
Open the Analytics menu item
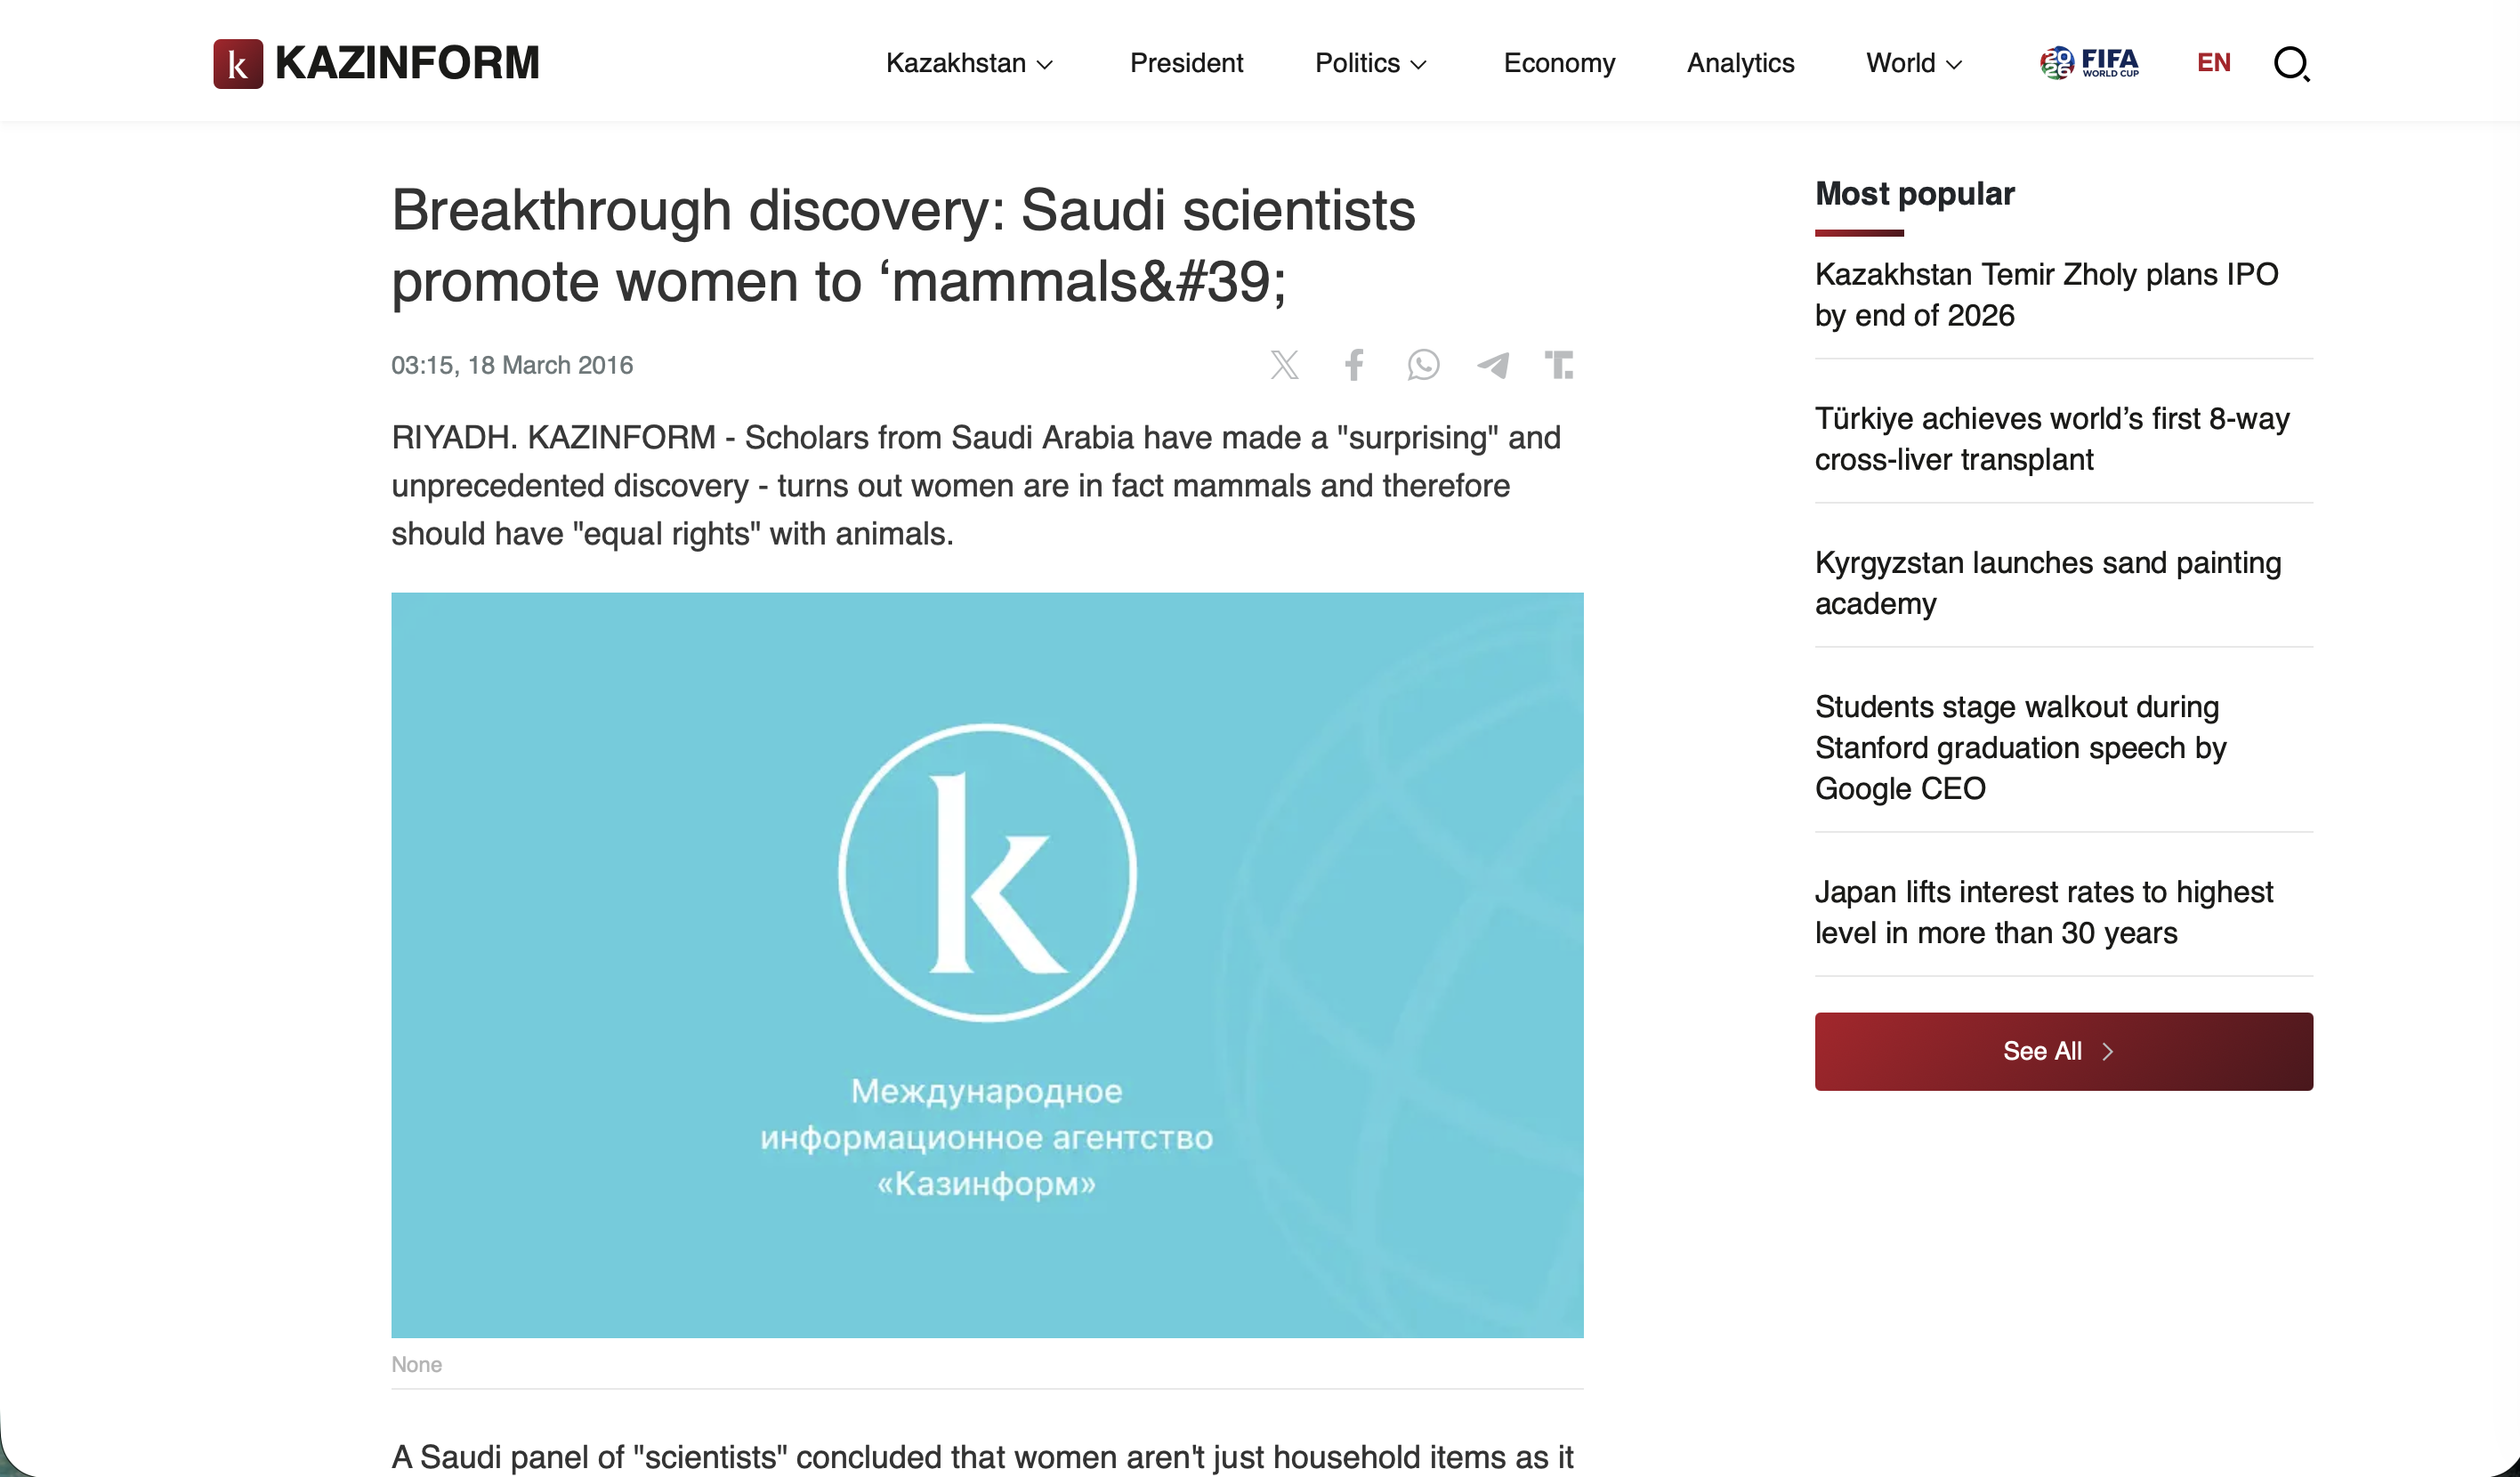(1740, 63)
